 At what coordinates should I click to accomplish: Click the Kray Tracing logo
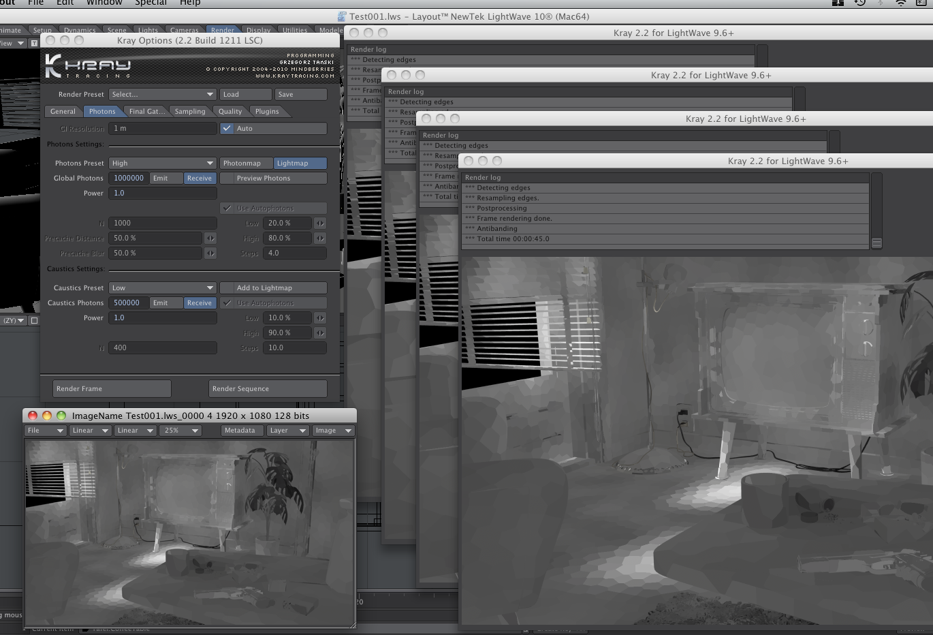point(89,67)
